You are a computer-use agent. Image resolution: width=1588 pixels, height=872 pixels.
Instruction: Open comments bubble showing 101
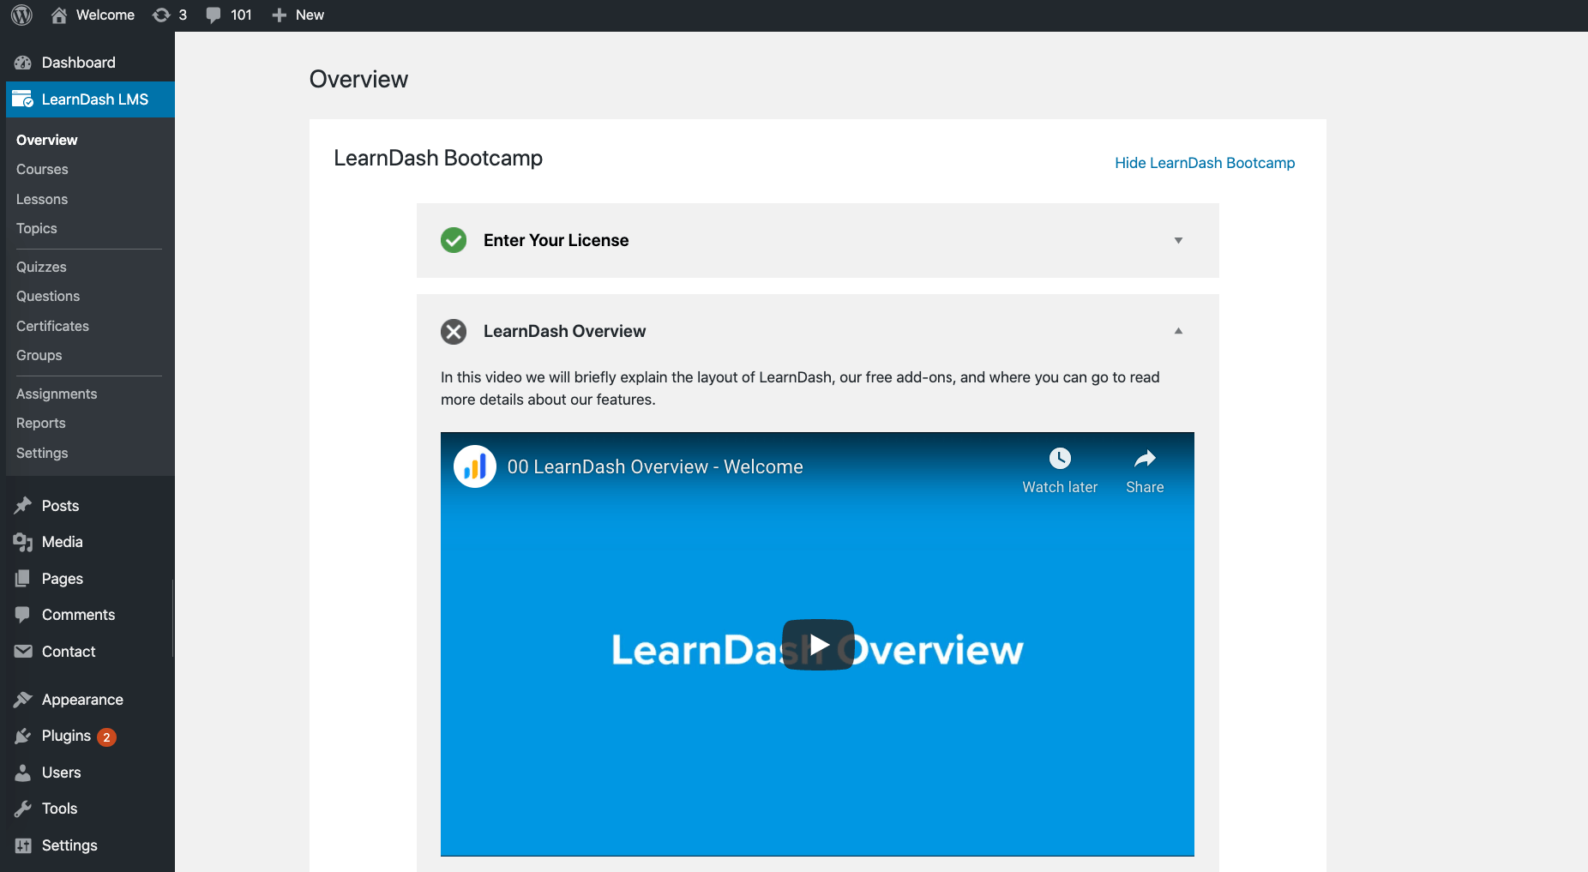214,15
